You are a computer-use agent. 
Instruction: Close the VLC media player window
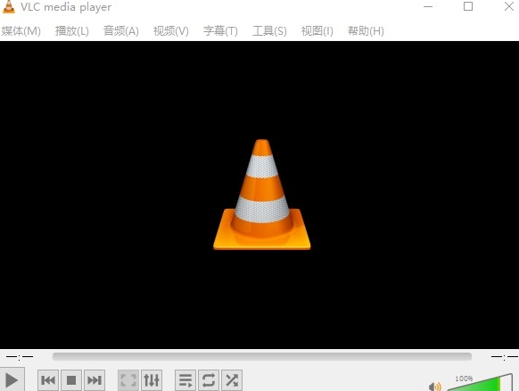pos(509,6)
